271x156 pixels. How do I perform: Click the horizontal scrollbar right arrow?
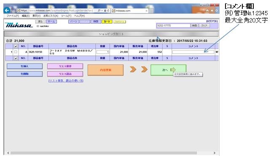pyautogui.click(x=214, y=153)
